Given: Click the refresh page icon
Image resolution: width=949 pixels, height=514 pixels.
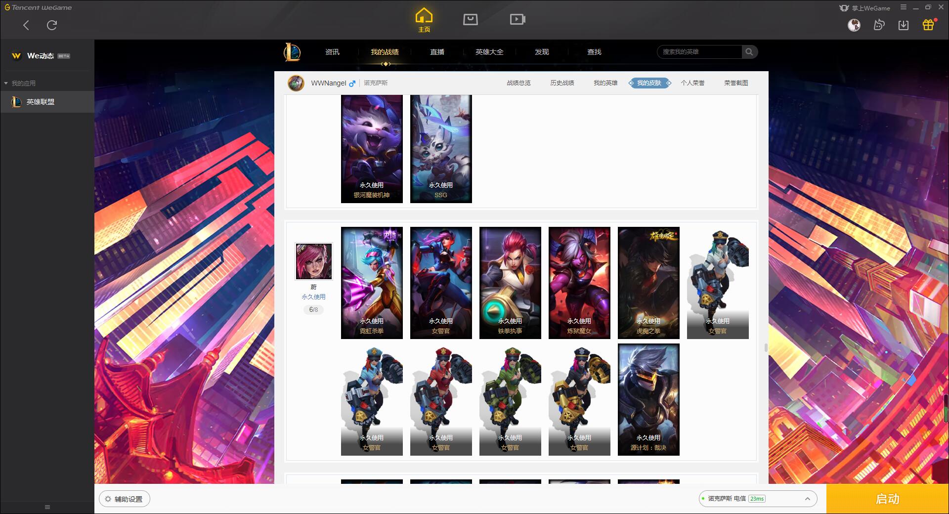Looking at the screenshot, I should pyautogui.click(x=52, y=25).
